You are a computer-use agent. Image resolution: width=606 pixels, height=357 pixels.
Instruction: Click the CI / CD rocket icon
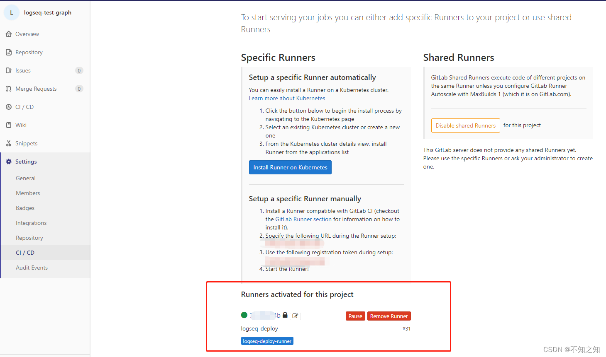tap(9, 107)
